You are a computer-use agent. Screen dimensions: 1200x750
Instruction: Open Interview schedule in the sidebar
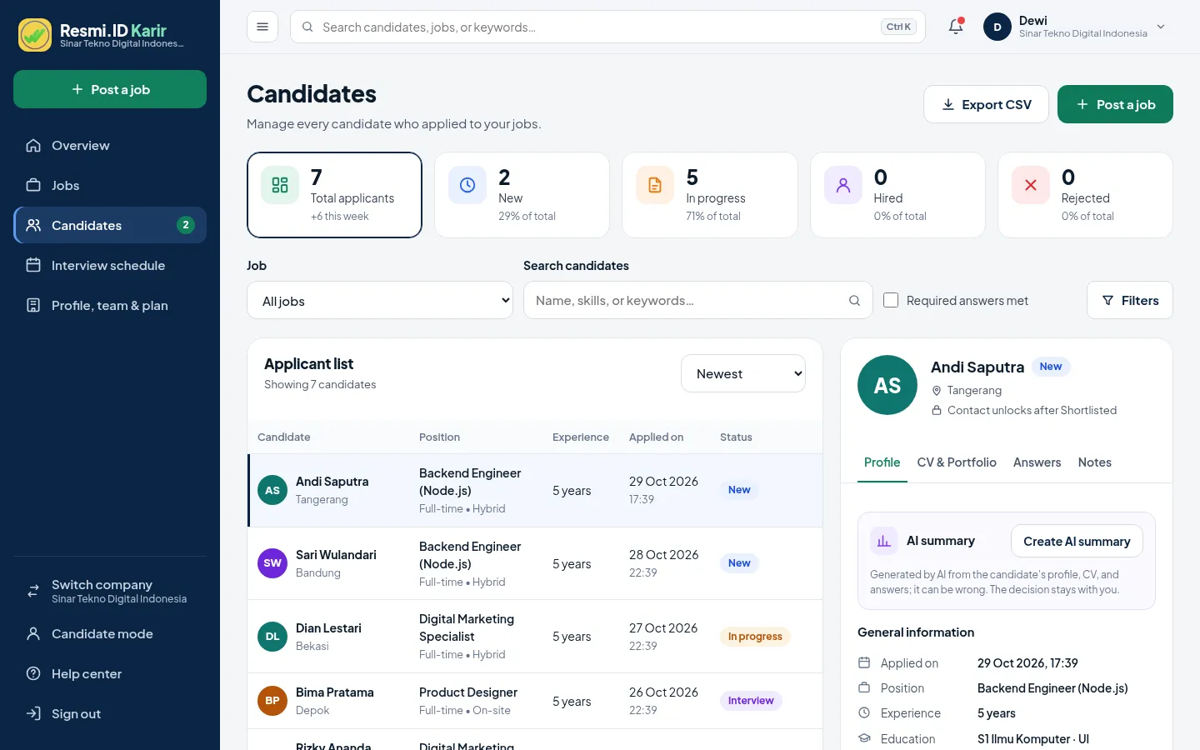(x=110, y=265)
